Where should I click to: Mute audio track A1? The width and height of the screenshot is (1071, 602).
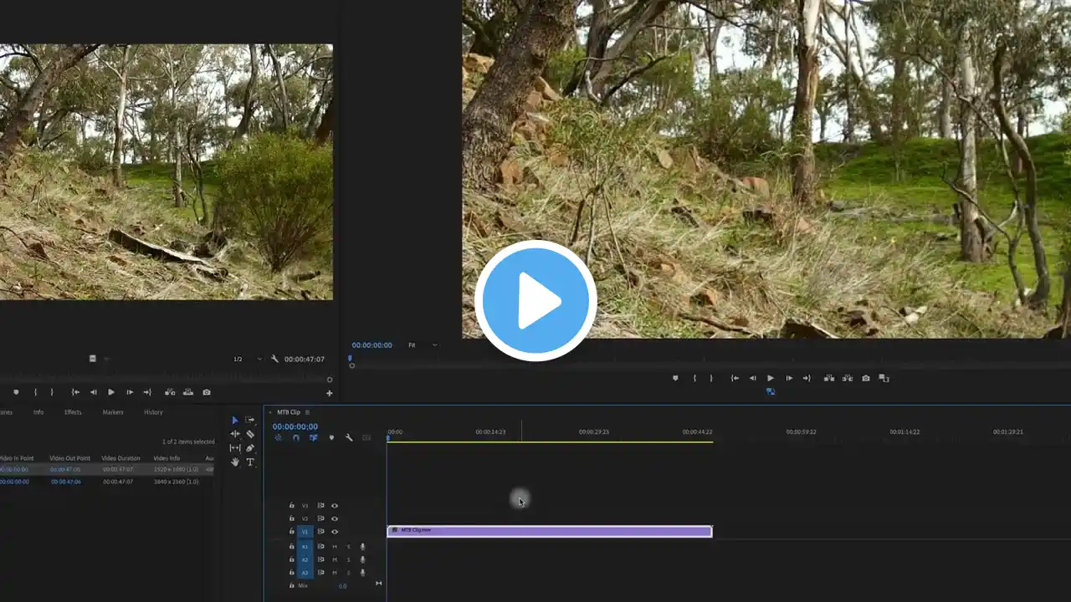[x=335, y=547]
